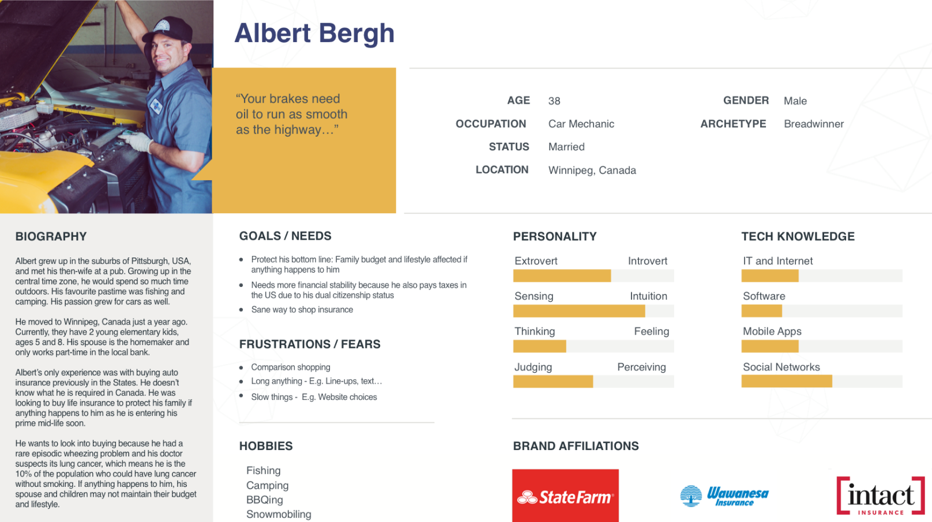Click the Mobile Apps knowledge bar
Screen dimensions: 932x522
pyautogui.click(x=822, y=346)
